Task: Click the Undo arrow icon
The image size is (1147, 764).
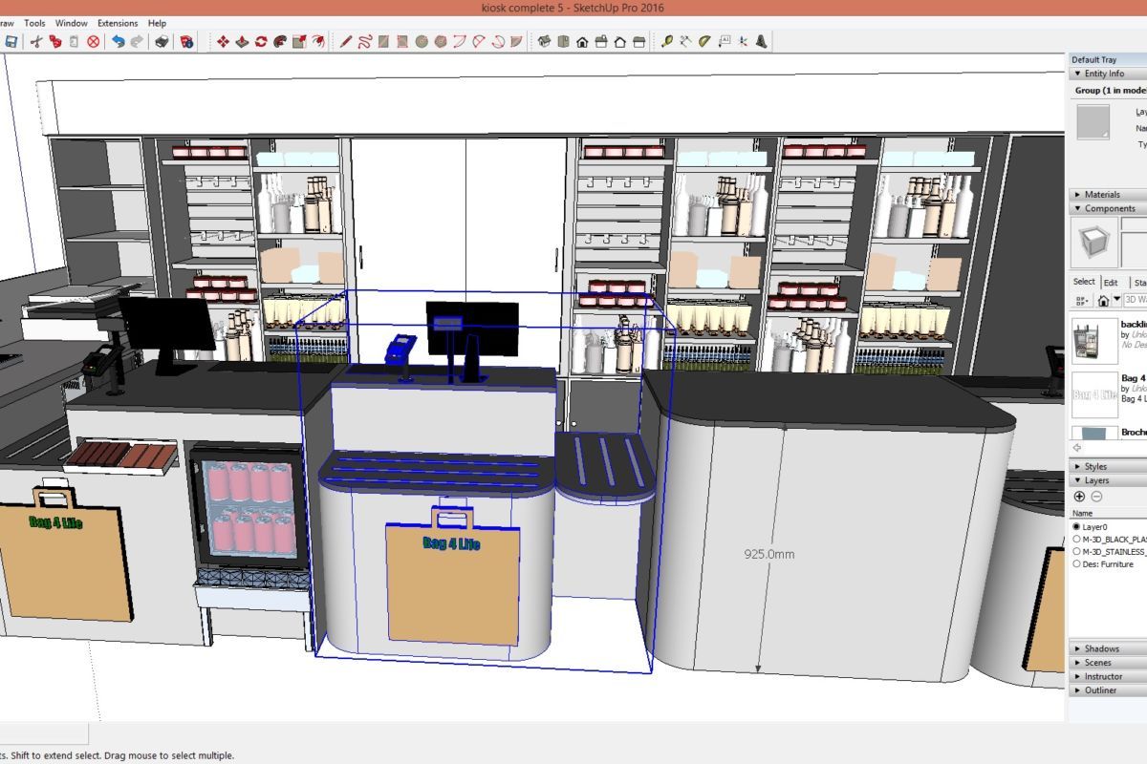Action: 118,42
